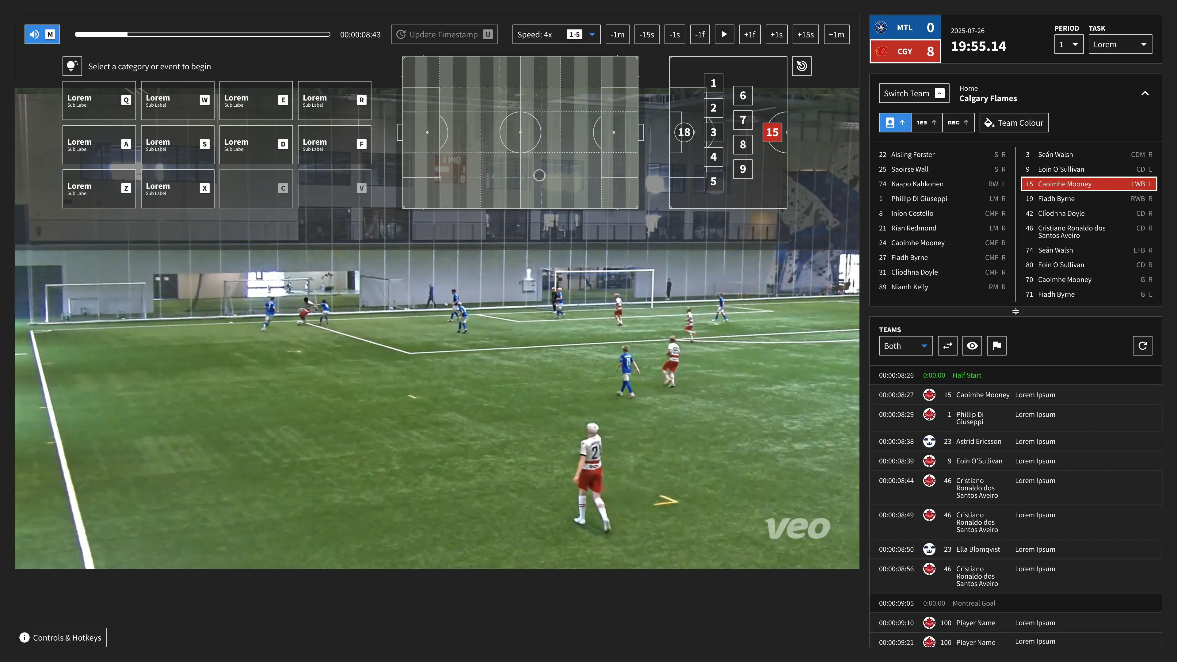The image size is (1177, 662).
Task: Click the panel resize handle below the roster
Action: pos(1015,312)
